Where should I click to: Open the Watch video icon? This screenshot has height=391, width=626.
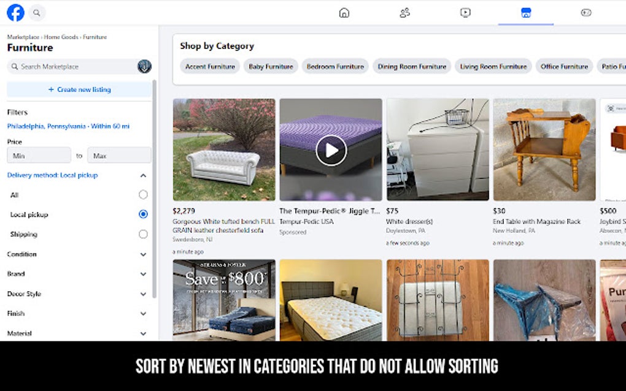[465, 13]
